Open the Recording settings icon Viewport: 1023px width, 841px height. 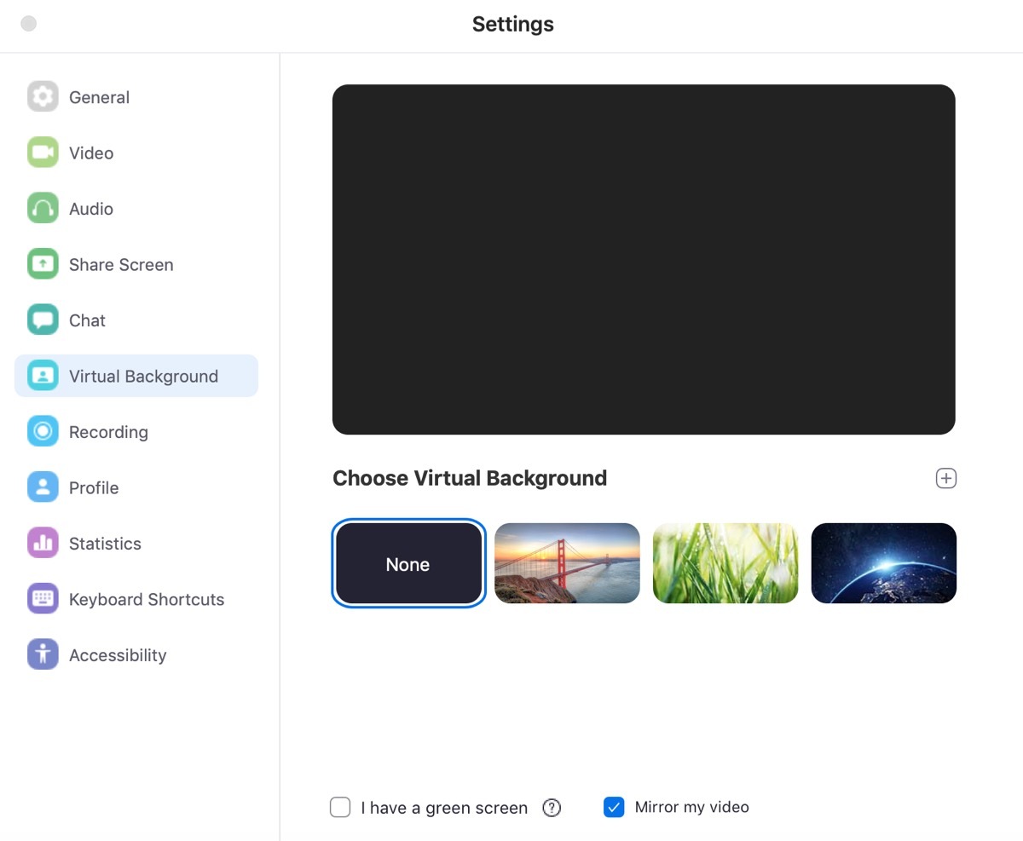(x=42, y=431)
